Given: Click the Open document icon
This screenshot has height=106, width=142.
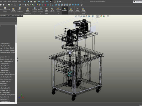Looking at the screenshot, I should (35, 1).
